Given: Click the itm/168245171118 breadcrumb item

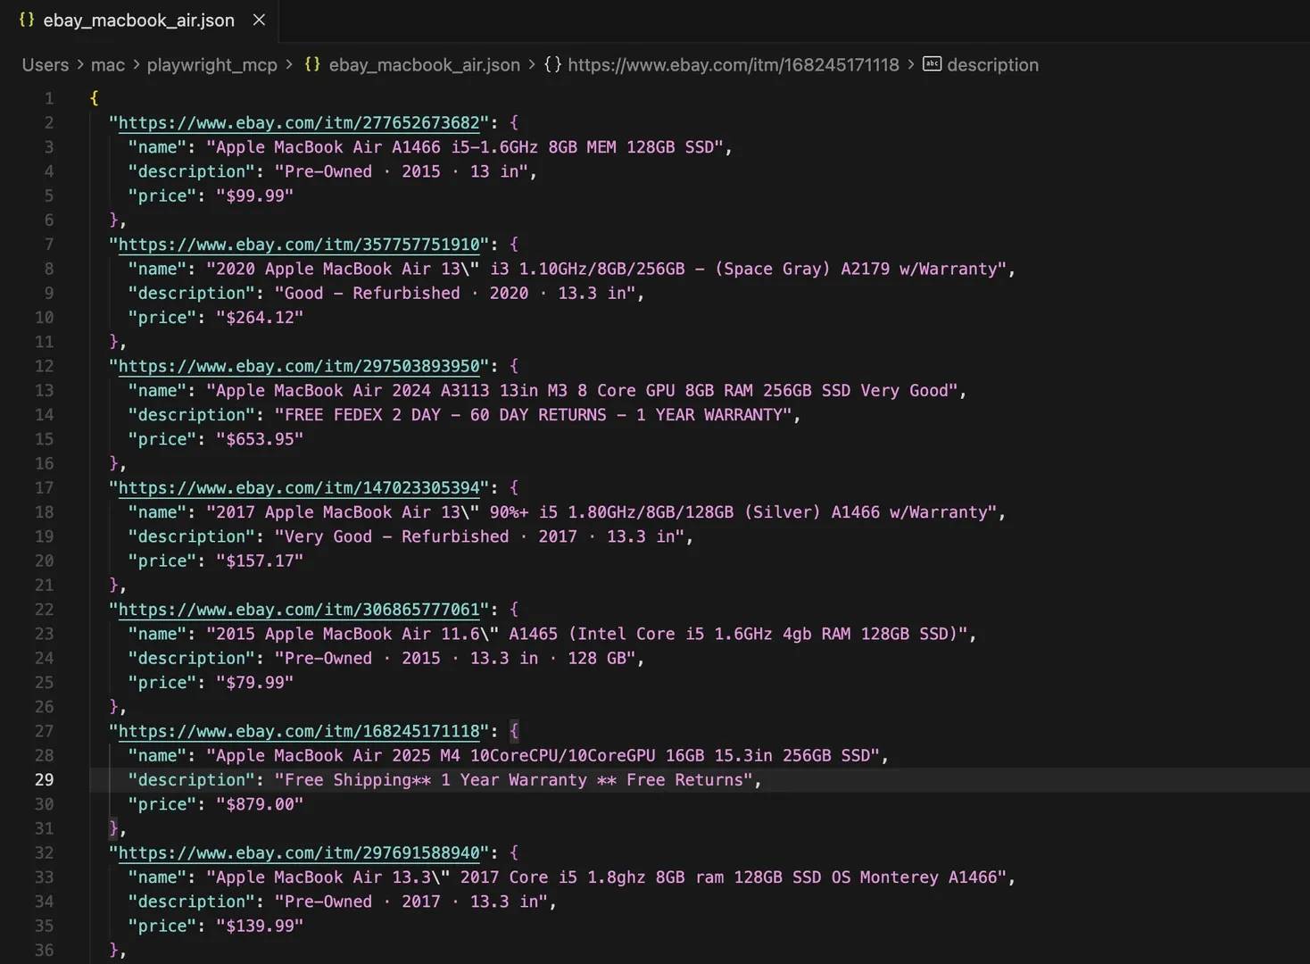Looking at the screenshot, I should coord(733,65).
